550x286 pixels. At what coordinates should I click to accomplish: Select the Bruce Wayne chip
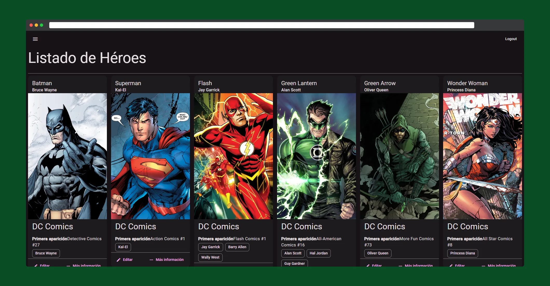[x=46, y=253]
